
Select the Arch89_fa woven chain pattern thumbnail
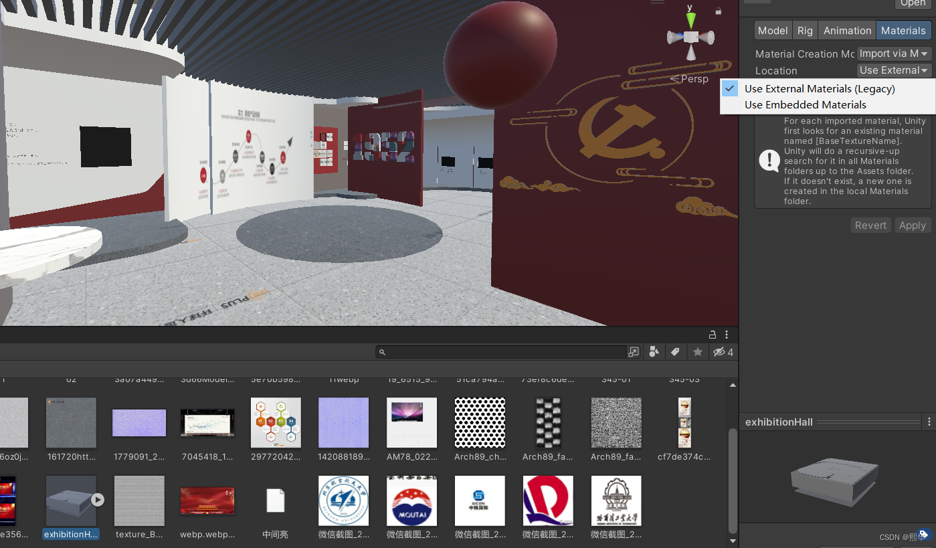[x=548, y=423]
